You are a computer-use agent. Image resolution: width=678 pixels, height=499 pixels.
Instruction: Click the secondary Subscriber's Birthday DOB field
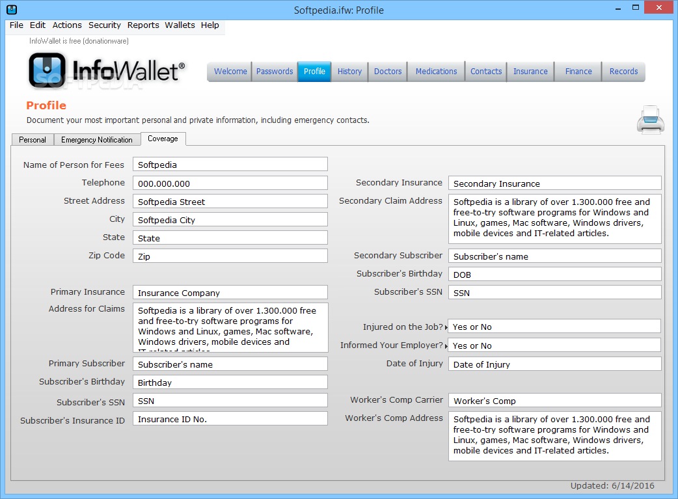pyautogui.click(x=555, y=274)
